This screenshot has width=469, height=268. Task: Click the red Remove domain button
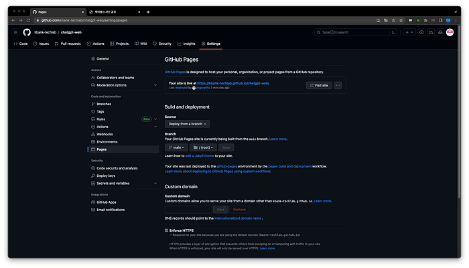(x=239, y=209)
